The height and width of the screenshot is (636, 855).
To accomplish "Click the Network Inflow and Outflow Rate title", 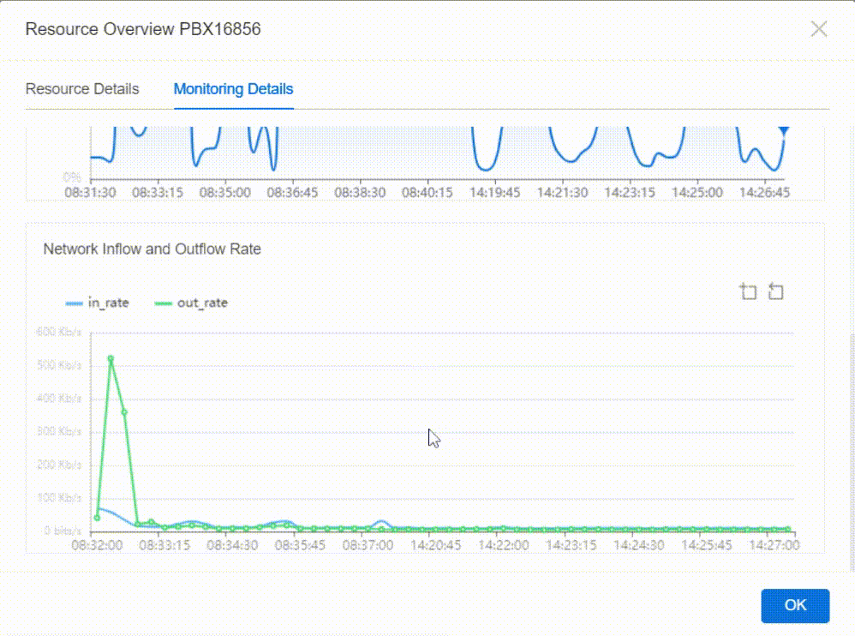I will tap(152, 249).
